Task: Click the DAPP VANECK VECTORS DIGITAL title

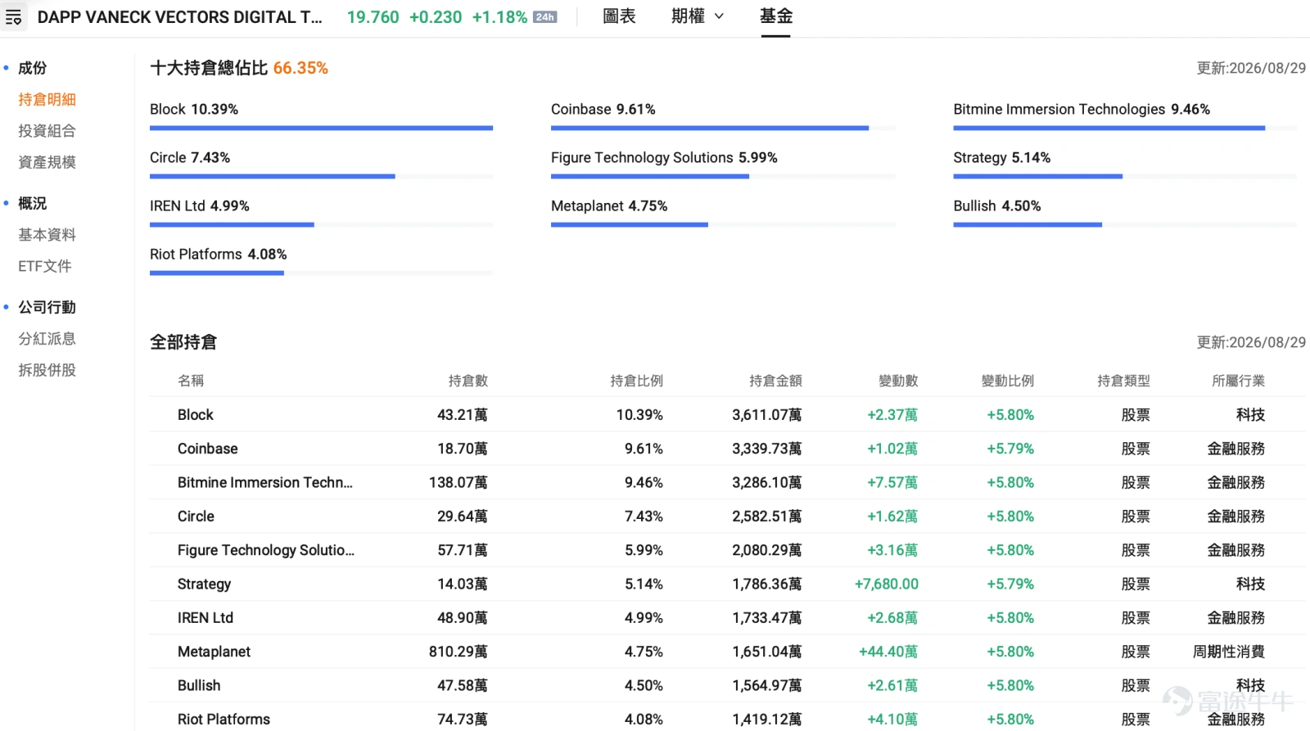Action: 180,17
